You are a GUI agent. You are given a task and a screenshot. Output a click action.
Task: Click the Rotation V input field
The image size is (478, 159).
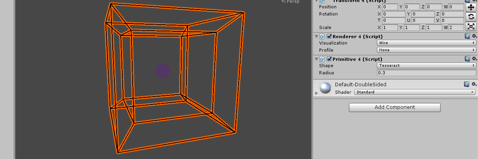453,20
